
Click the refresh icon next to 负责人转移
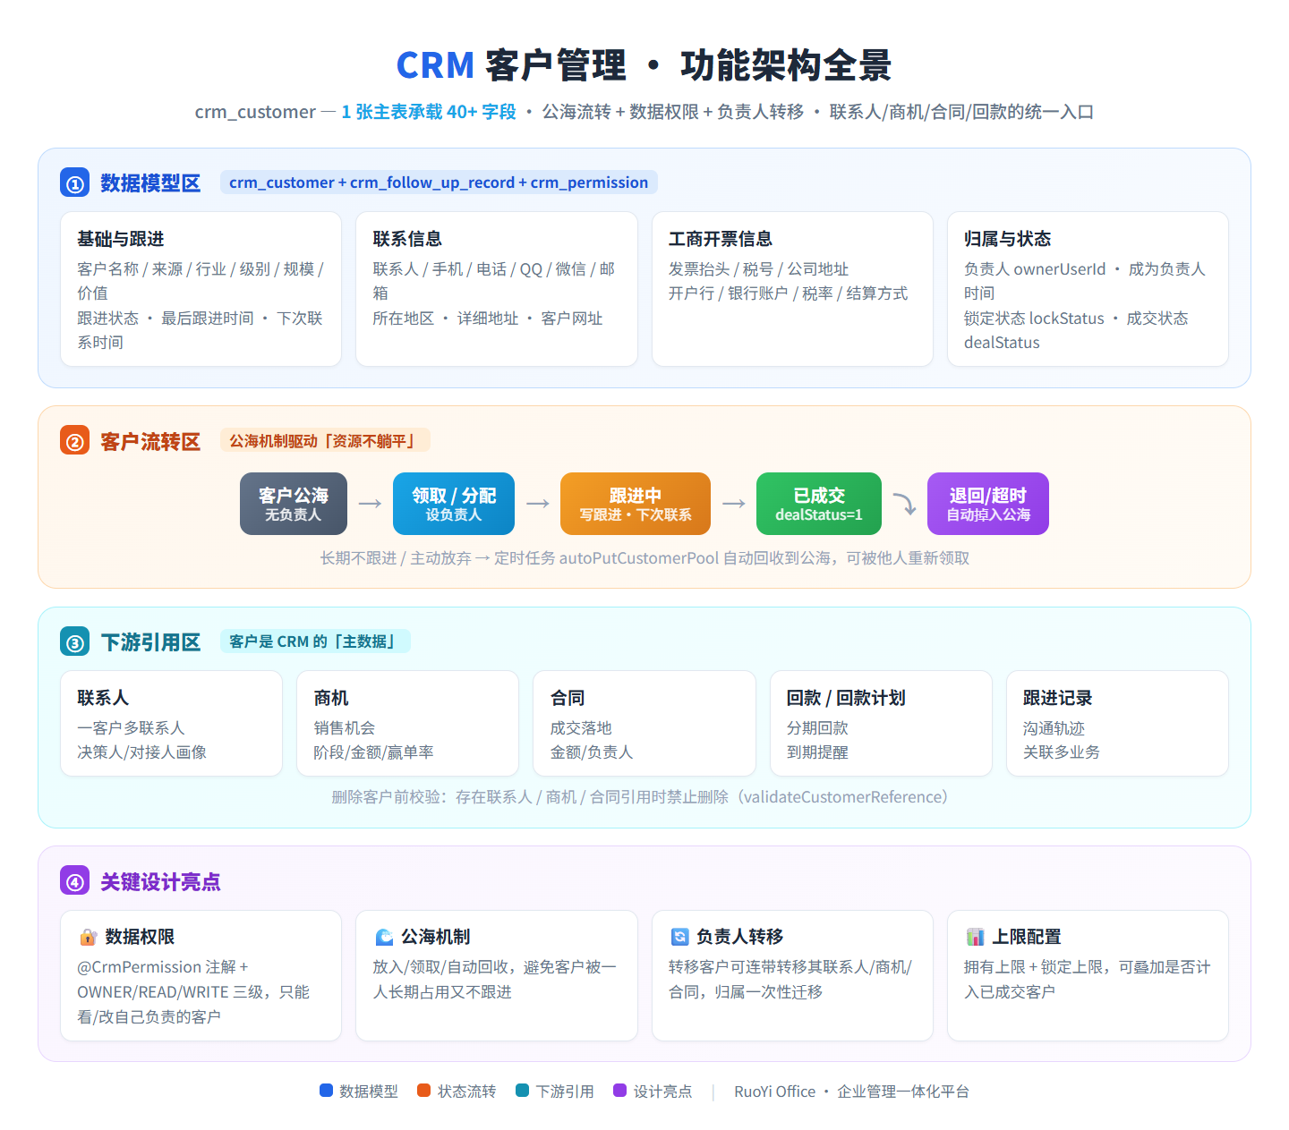[x=679, y=937]
